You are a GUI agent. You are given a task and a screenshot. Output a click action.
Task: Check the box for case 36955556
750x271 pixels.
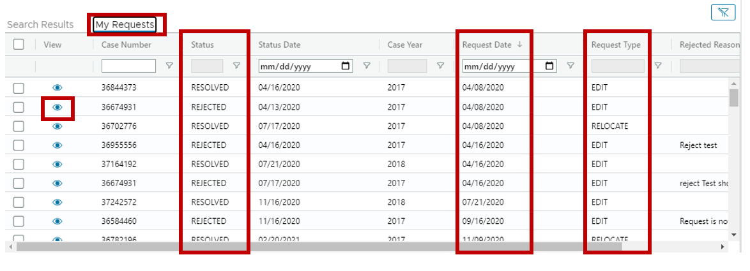[x=19, y=145]
